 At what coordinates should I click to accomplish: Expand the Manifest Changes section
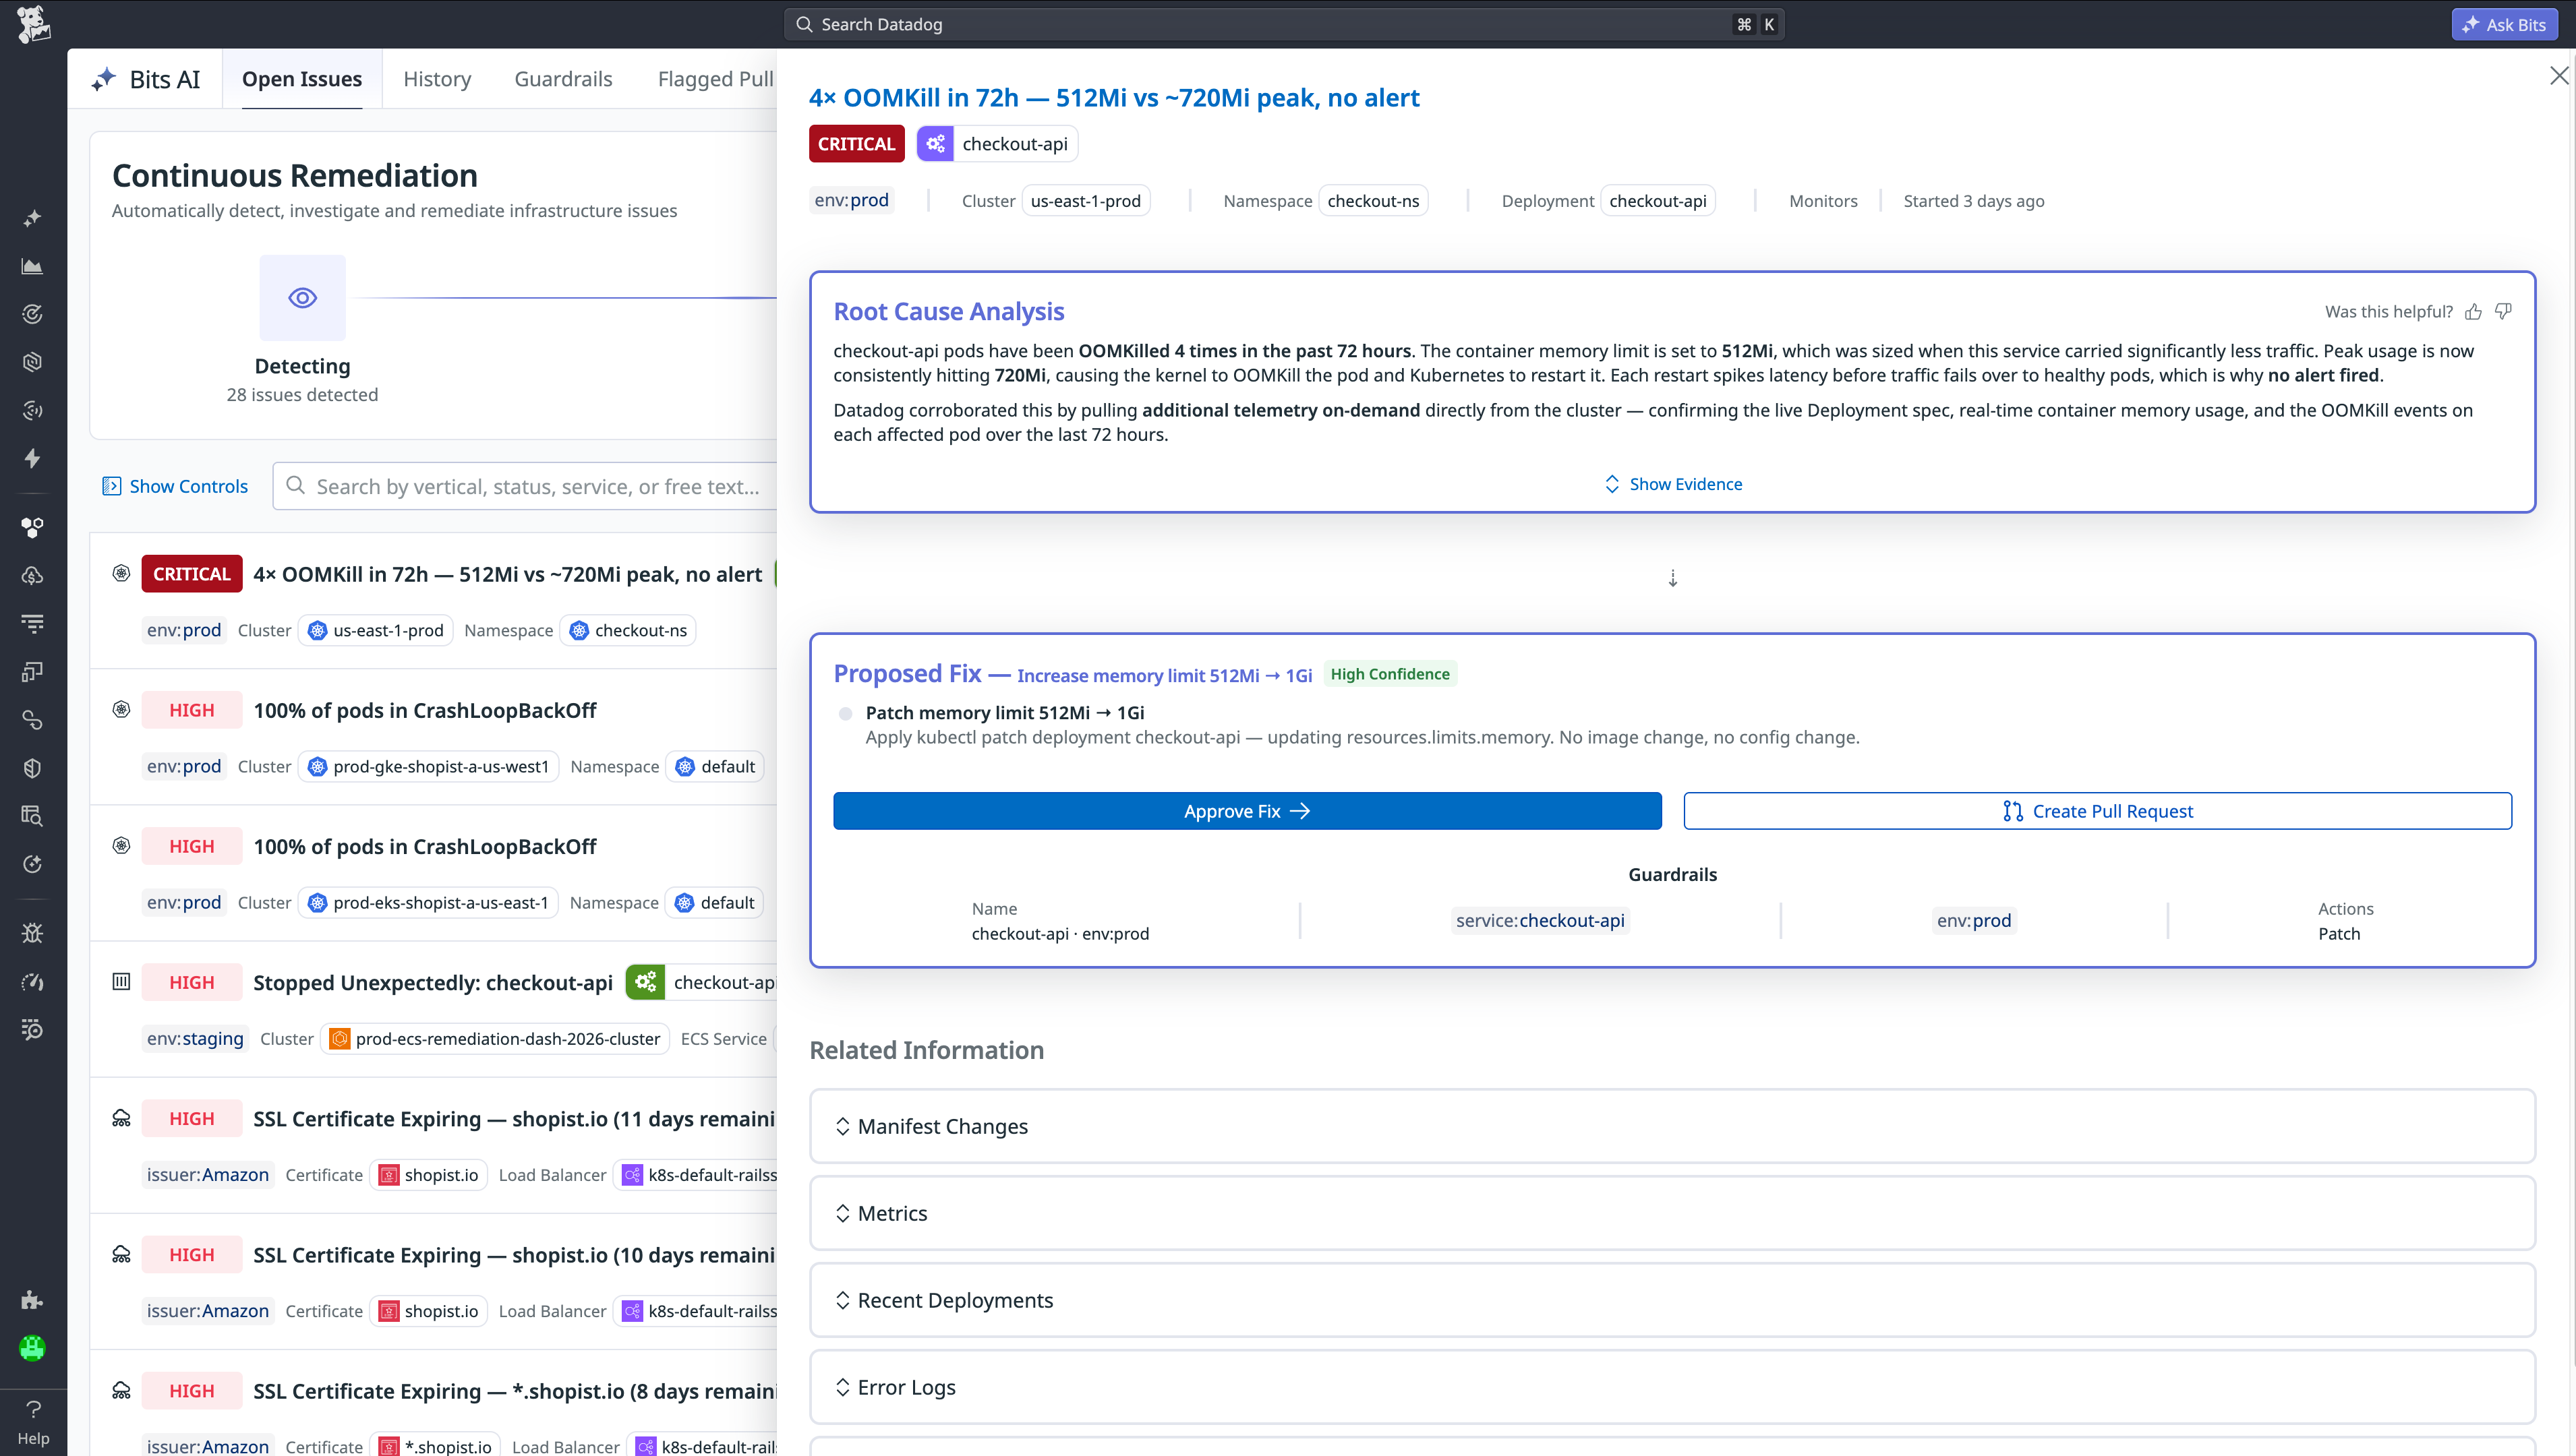click(1672, 1126)
